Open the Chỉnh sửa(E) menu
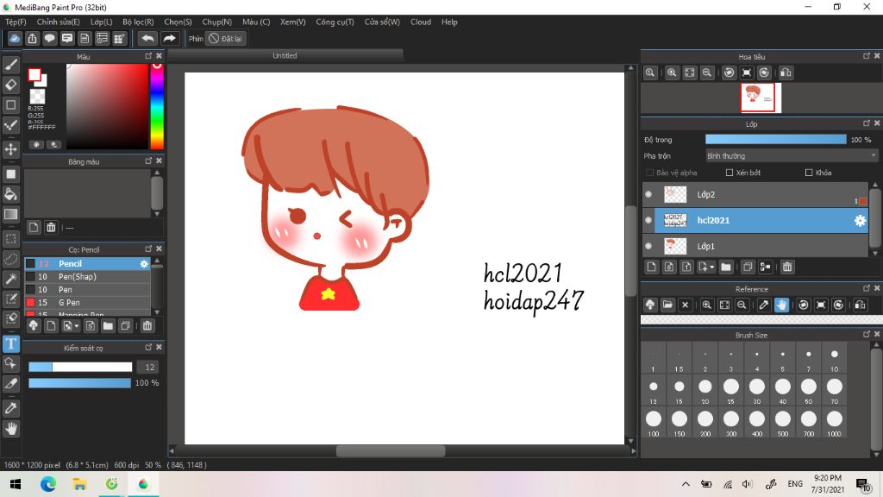 point(58,22)
